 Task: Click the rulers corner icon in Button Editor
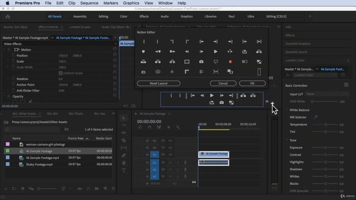pos(187,72)
